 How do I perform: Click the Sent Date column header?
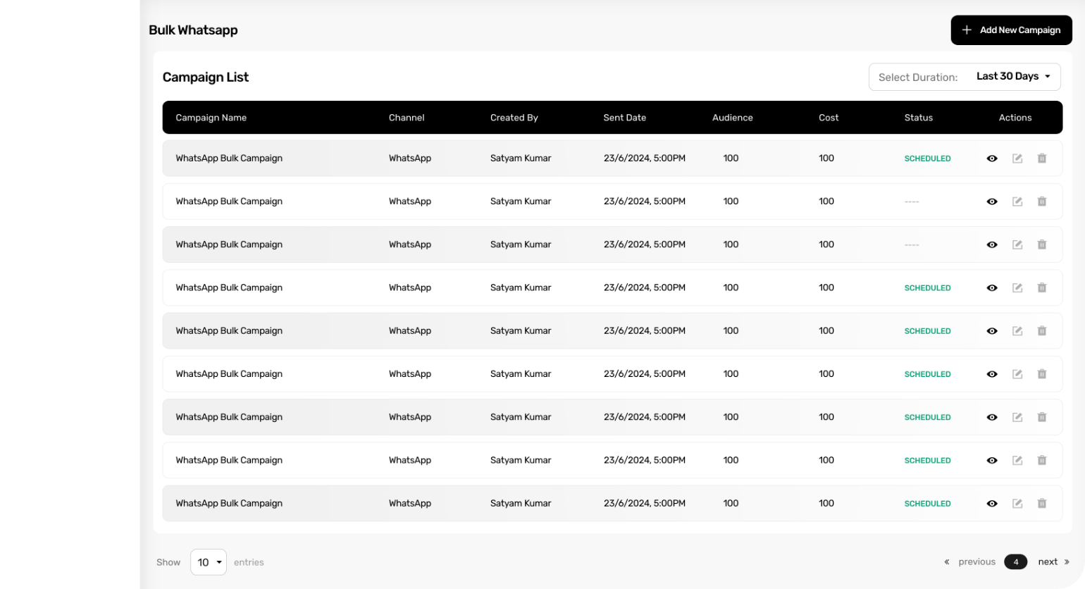tap(625, 118)
